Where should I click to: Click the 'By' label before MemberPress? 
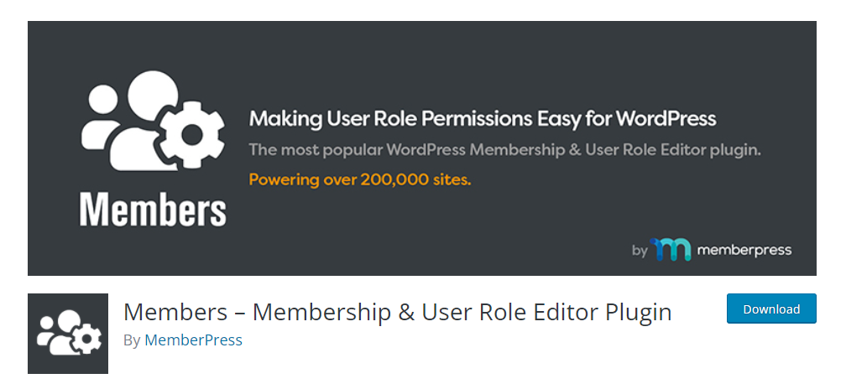(x=133, y=340)
